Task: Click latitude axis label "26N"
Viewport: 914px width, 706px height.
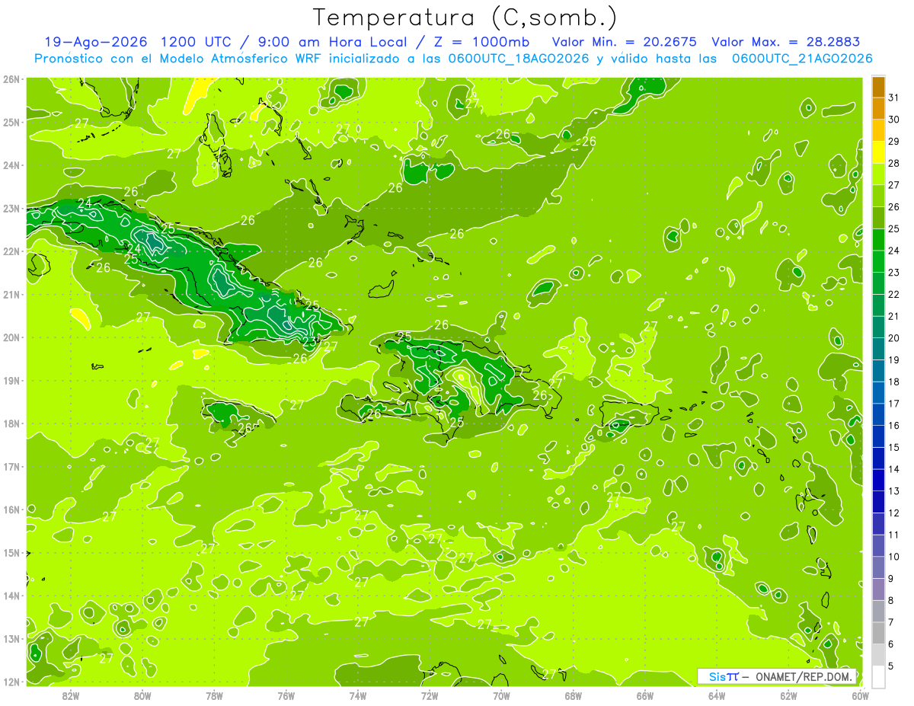Action: coord(11,79)
